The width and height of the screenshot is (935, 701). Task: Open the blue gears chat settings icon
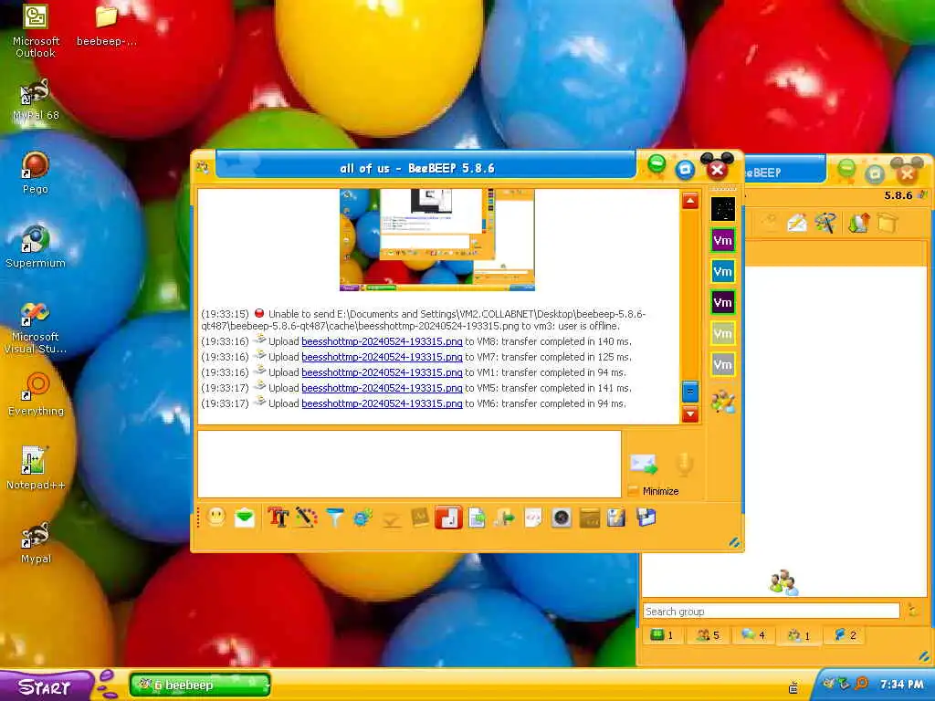point(362,518)
